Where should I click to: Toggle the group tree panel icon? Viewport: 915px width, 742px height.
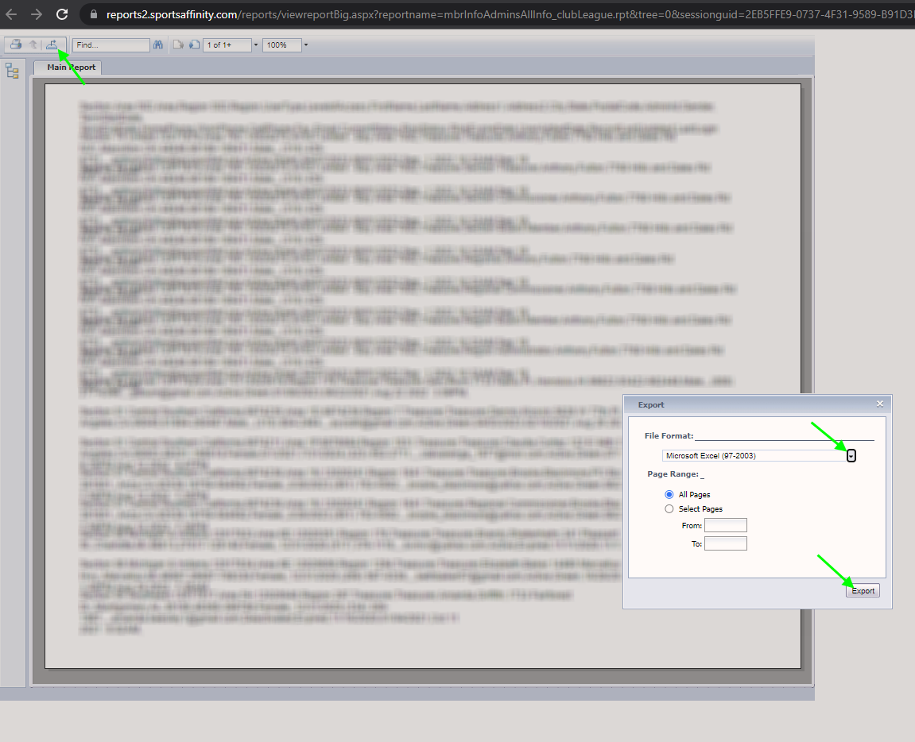[12, 71]
